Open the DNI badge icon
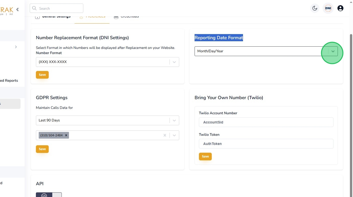The width and height of the screenshot is (353, 197). [x=328, y=8]
